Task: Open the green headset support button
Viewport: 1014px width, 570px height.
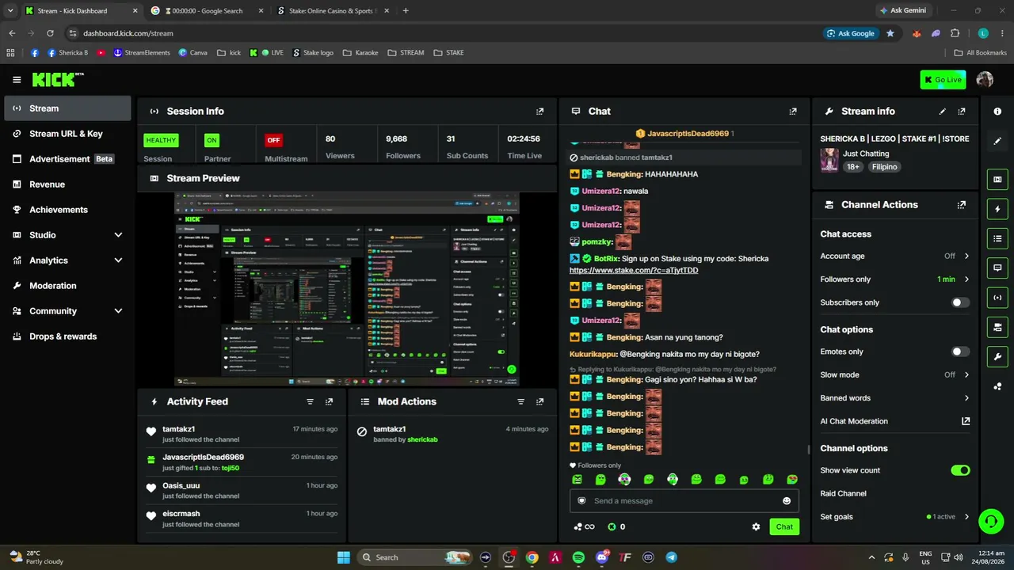Action: (x=991, y=521)
